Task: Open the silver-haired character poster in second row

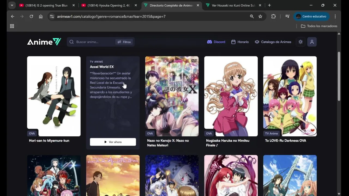Action: point(172,175)
